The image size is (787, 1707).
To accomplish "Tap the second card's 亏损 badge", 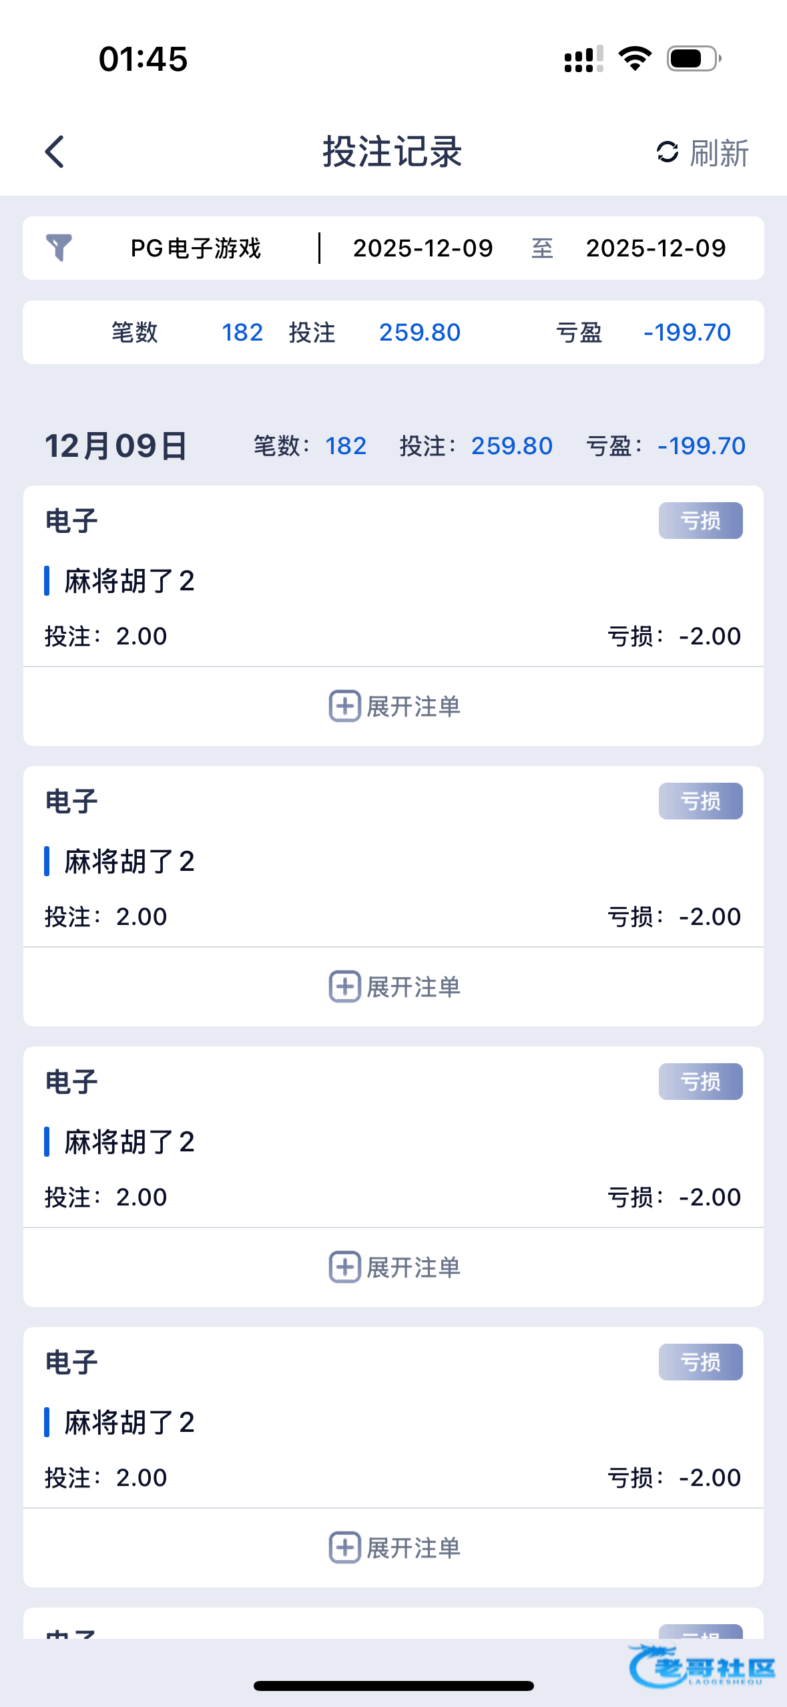I will [700, 801].
